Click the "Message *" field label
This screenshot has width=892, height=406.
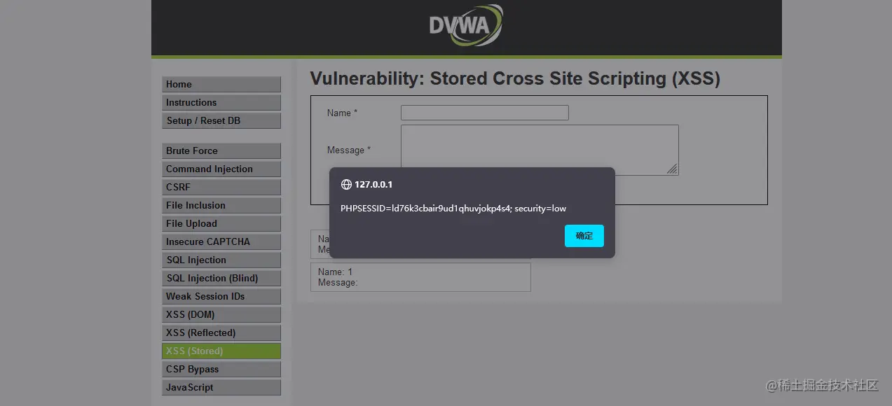coord(349,150)
